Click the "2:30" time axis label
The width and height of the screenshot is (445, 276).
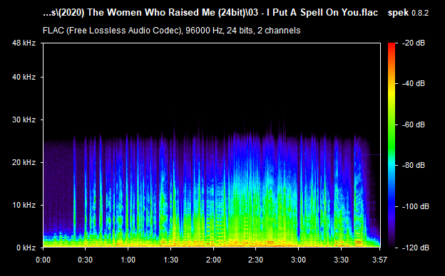coord(256,260)
